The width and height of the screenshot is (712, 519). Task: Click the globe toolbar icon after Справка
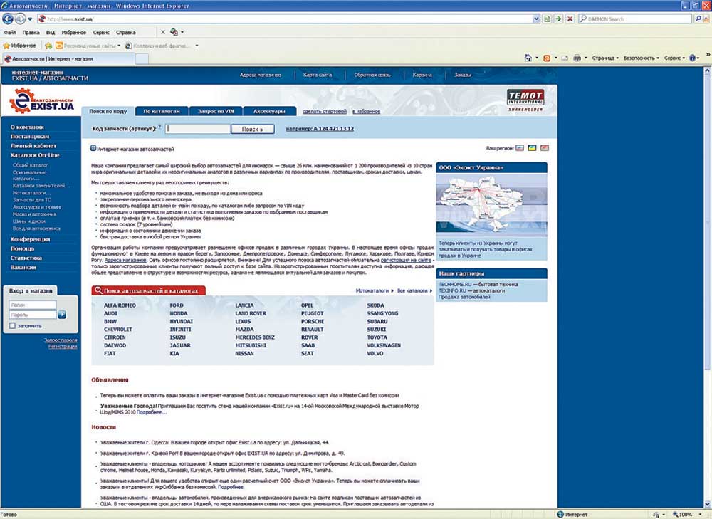pos(174,32)
